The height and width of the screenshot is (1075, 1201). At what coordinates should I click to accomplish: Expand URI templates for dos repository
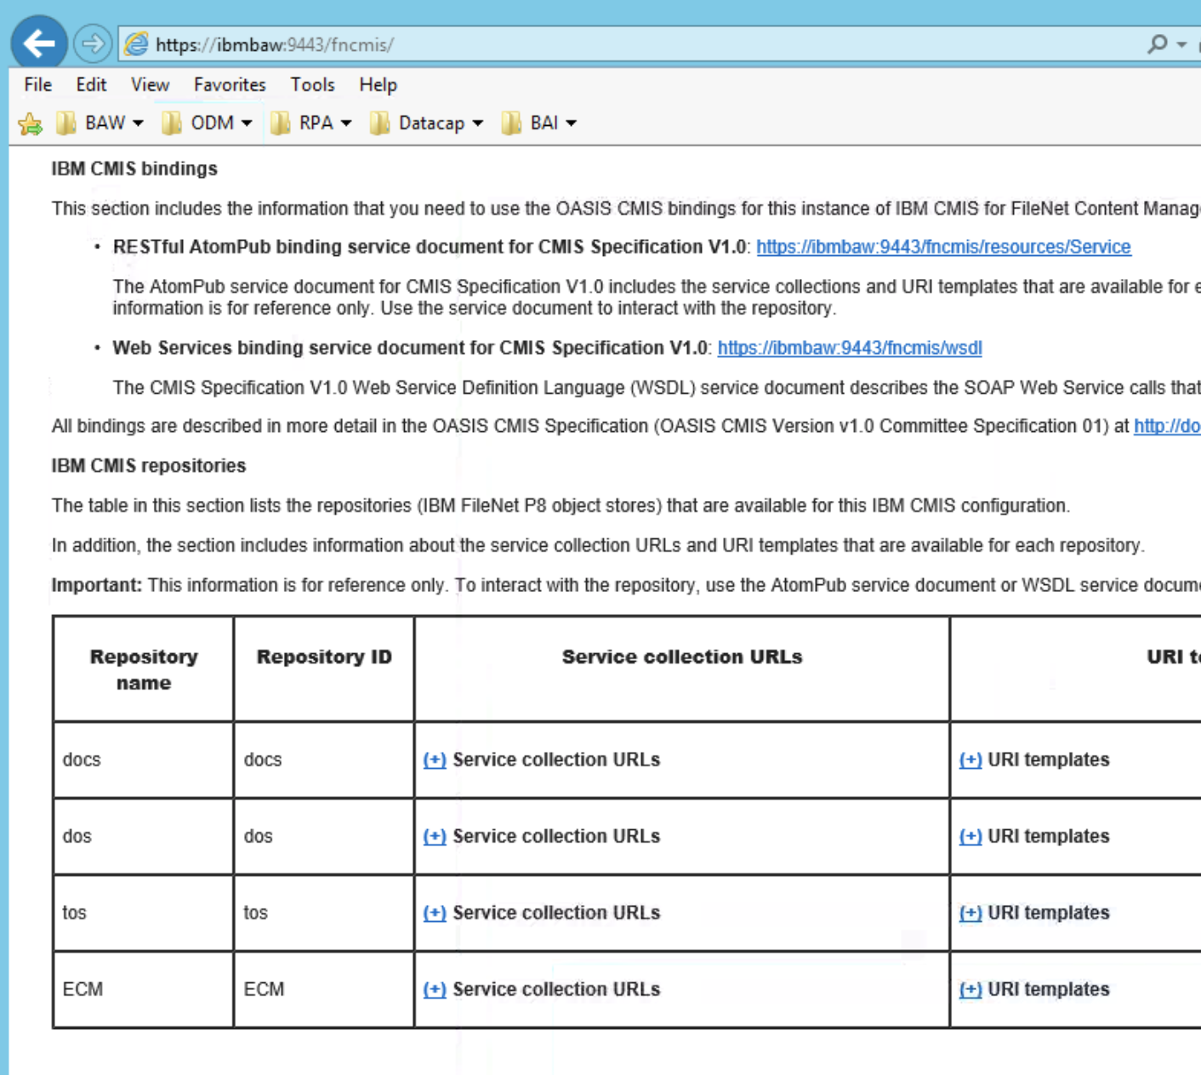pyautogui.click(x=970, y=836)
